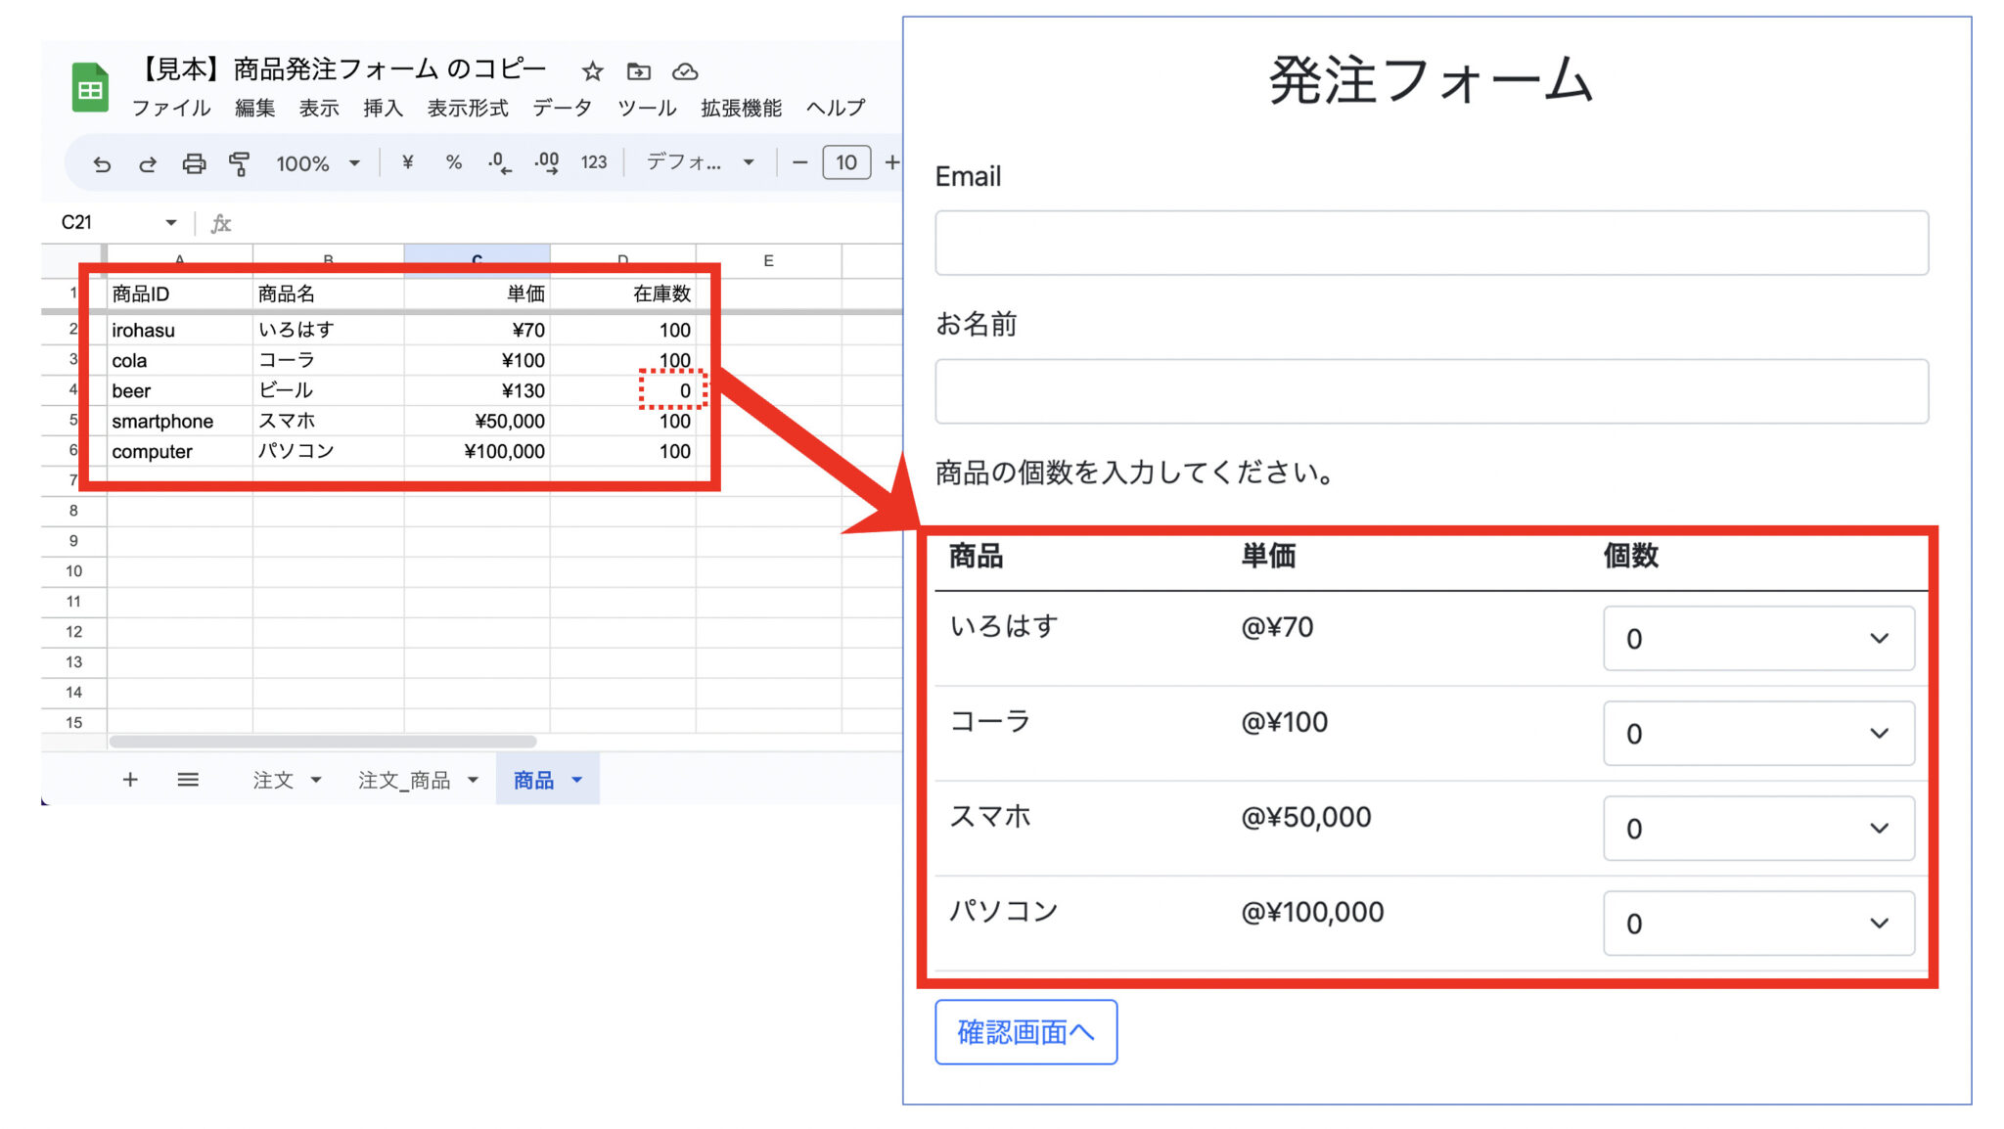Screen dimensions: 2004x1129
Task: Click the decrease decimal places icon
Action: [499, 163]
